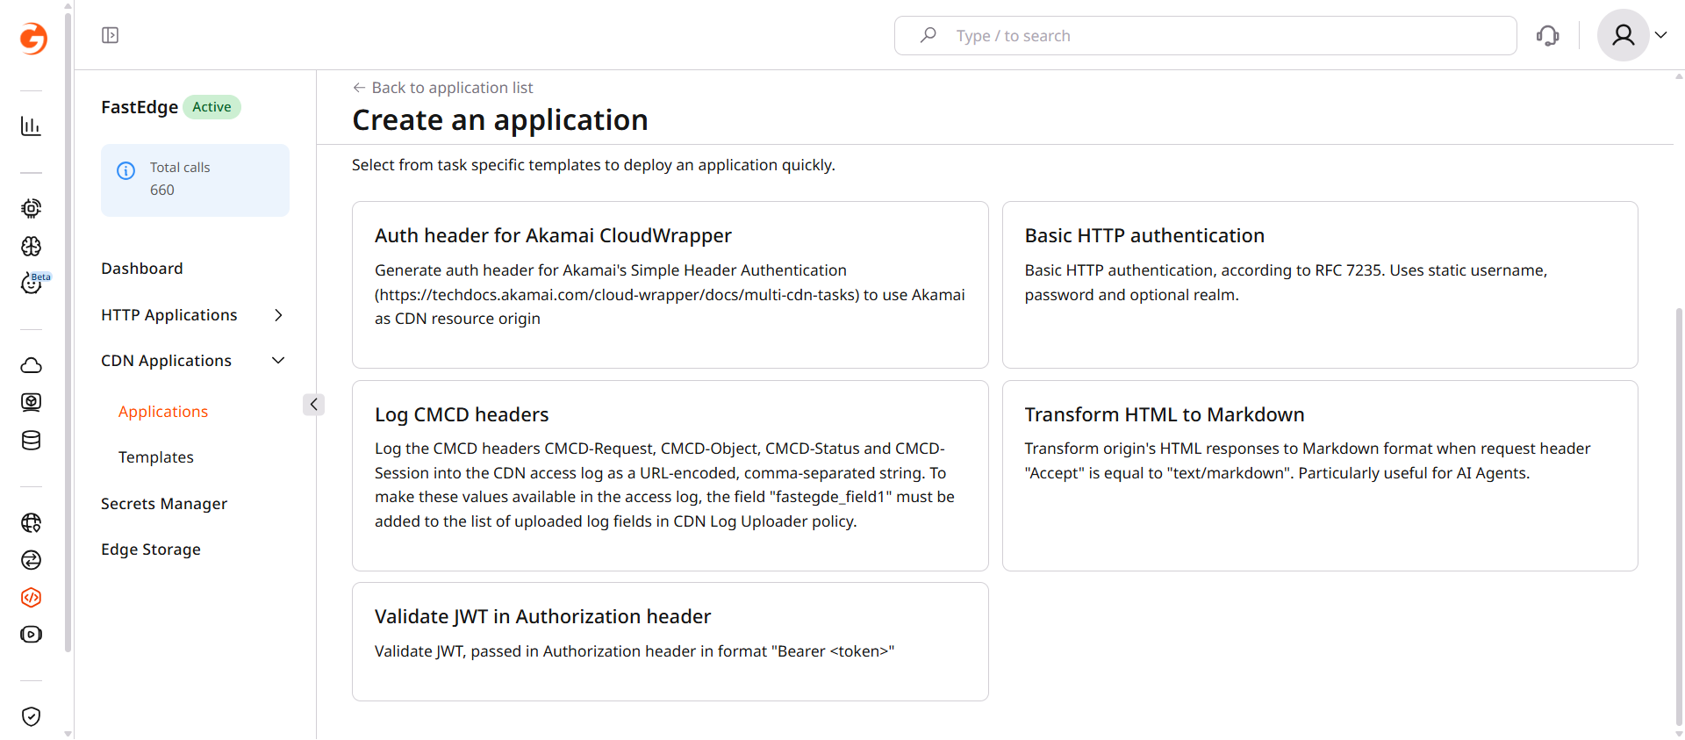This screenshot has height=740, width=1685.
Task: Click Back to application list link
Action: [443, 88]
